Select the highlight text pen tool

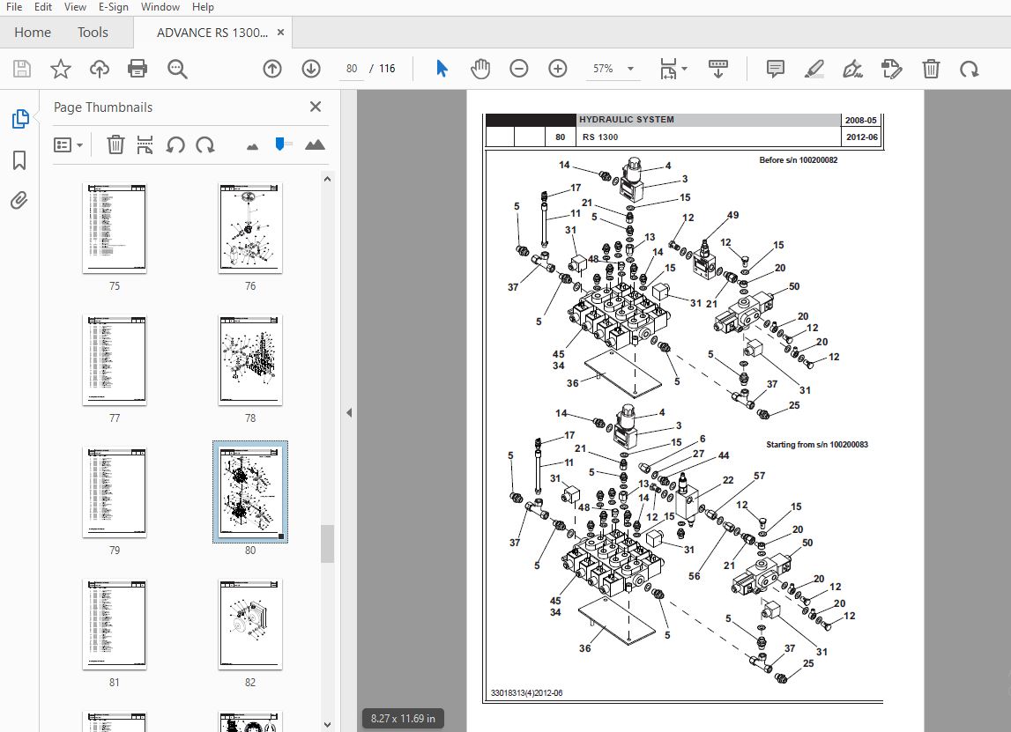(814, 69)
